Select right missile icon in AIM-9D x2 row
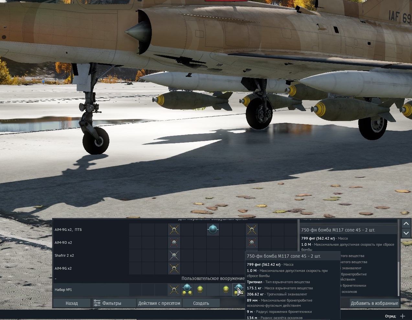Screen dimensions: 412x320 [252, 243]
